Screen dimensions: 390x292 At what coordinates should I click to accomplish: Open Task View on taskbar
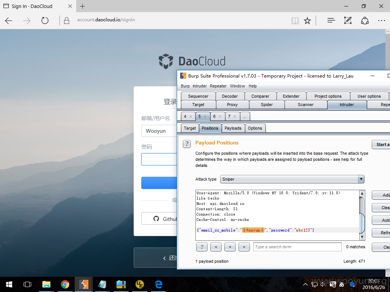click(27, 284)
